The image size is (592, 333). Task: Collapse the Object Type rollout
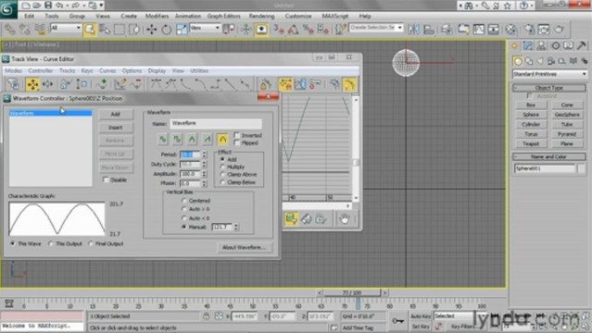tap(549, 88)
